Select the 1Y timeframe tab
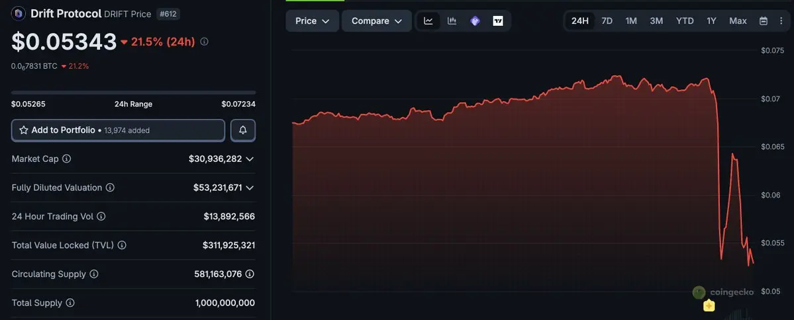The height and width of the screenshot is (320, 794). tap(711, 20)
